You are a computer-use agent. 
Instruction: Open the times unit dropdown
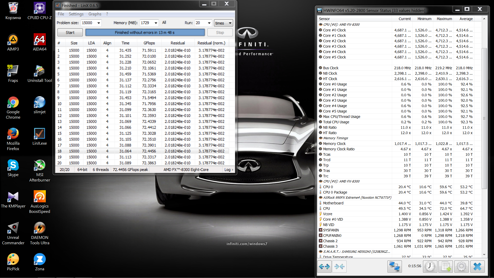coord(230,23)
